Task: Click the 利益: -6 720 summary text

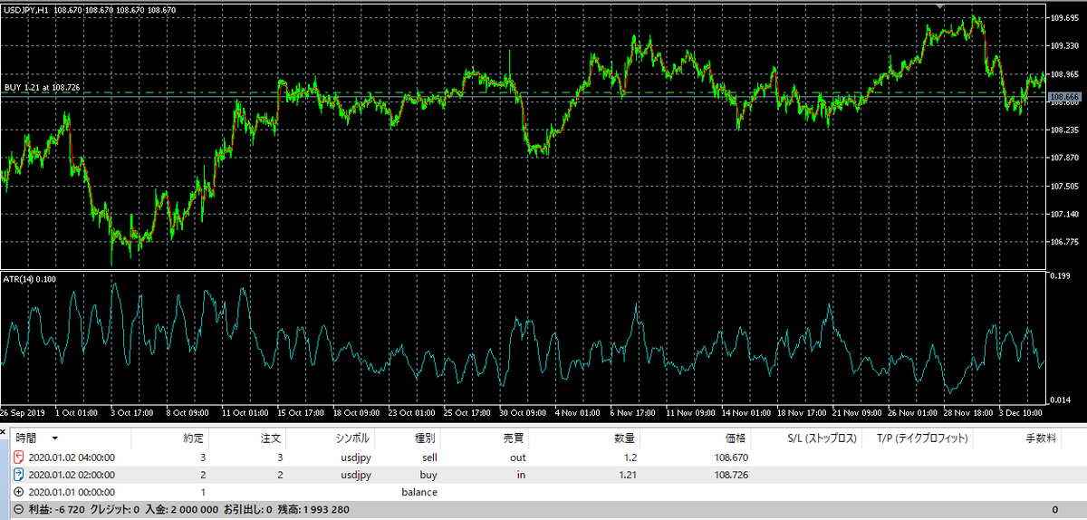Action: coord(59,509)
